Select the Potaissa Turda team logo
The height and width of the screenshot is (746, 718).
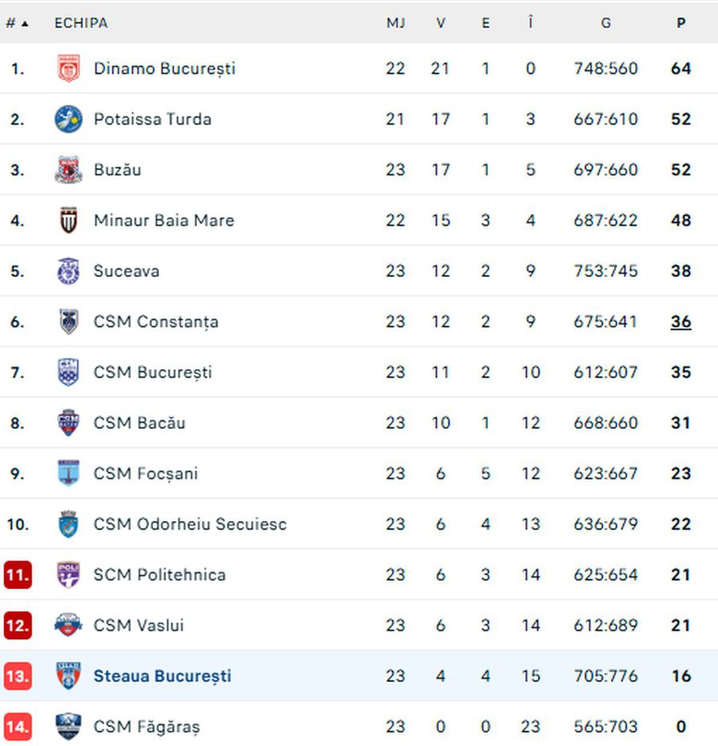click(x=69, y=119)
